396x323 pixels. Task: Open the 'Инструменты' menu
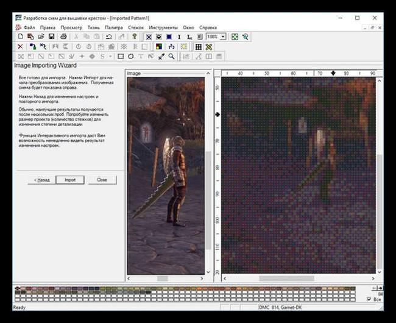[163, 27]
